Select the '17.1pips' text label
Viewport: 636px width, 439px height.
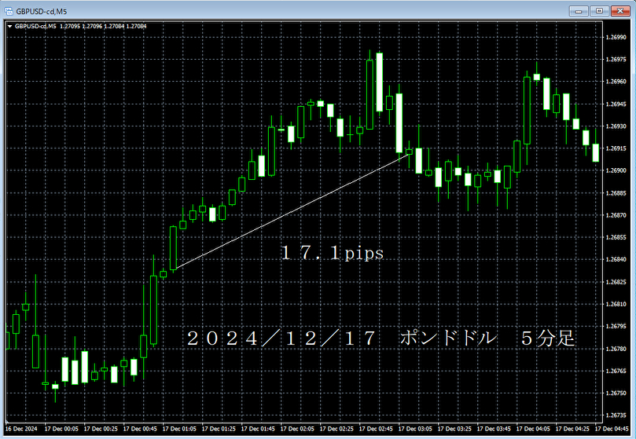pos(333,253)
